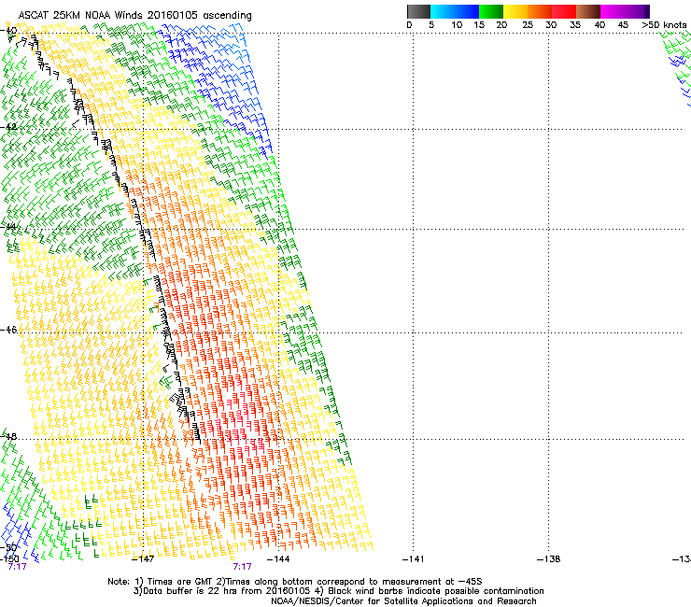This screenshot has height=607, width=691.
Task: Click the legend scale number "30"
Action: [x=551, y=25]
